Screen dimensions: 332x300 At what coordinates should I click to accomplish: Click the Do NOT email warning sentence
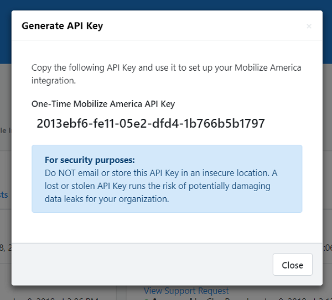160,173
